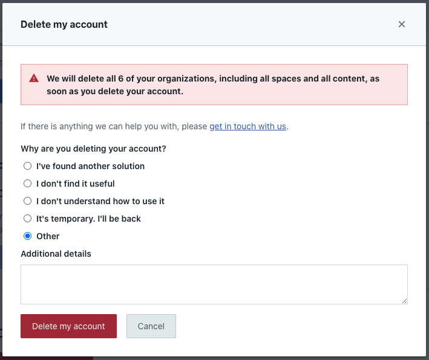This screenshot has width=429, height=360.
Task: Select the "It's temporary. I'll be back" radio button
Action: point(27,219)
